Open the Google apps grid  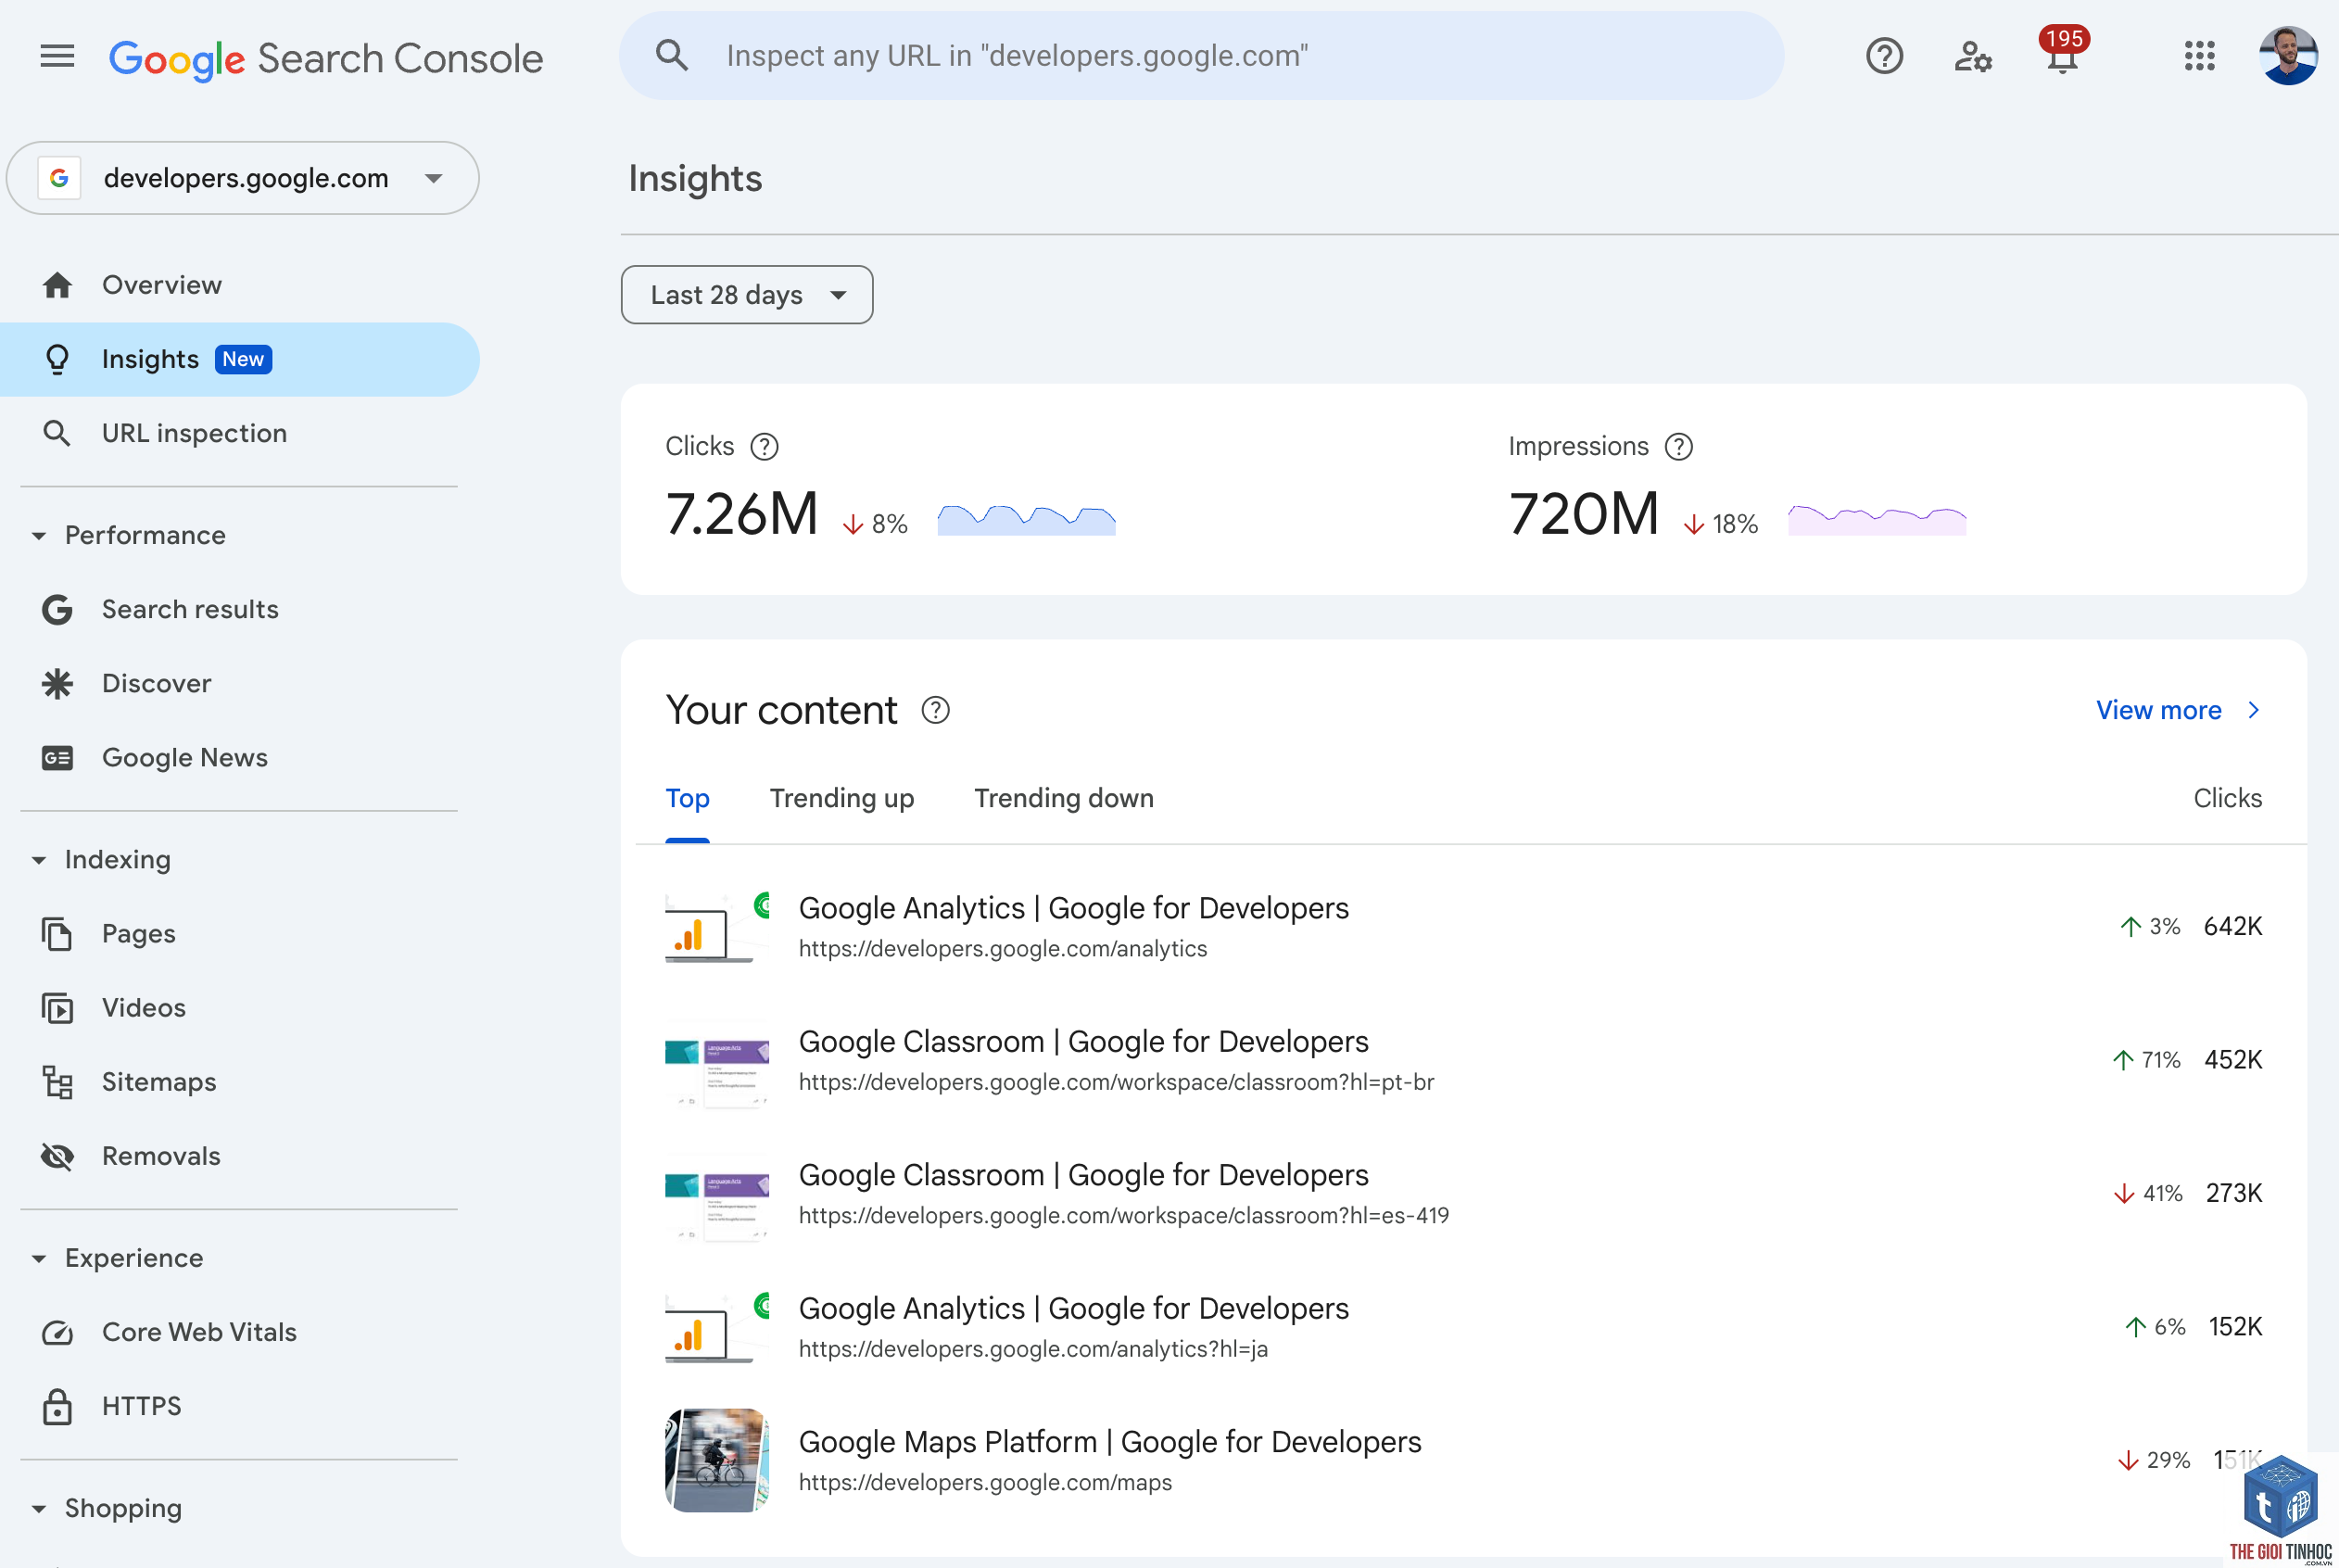pyautogui.click(x=2200, y=56)
